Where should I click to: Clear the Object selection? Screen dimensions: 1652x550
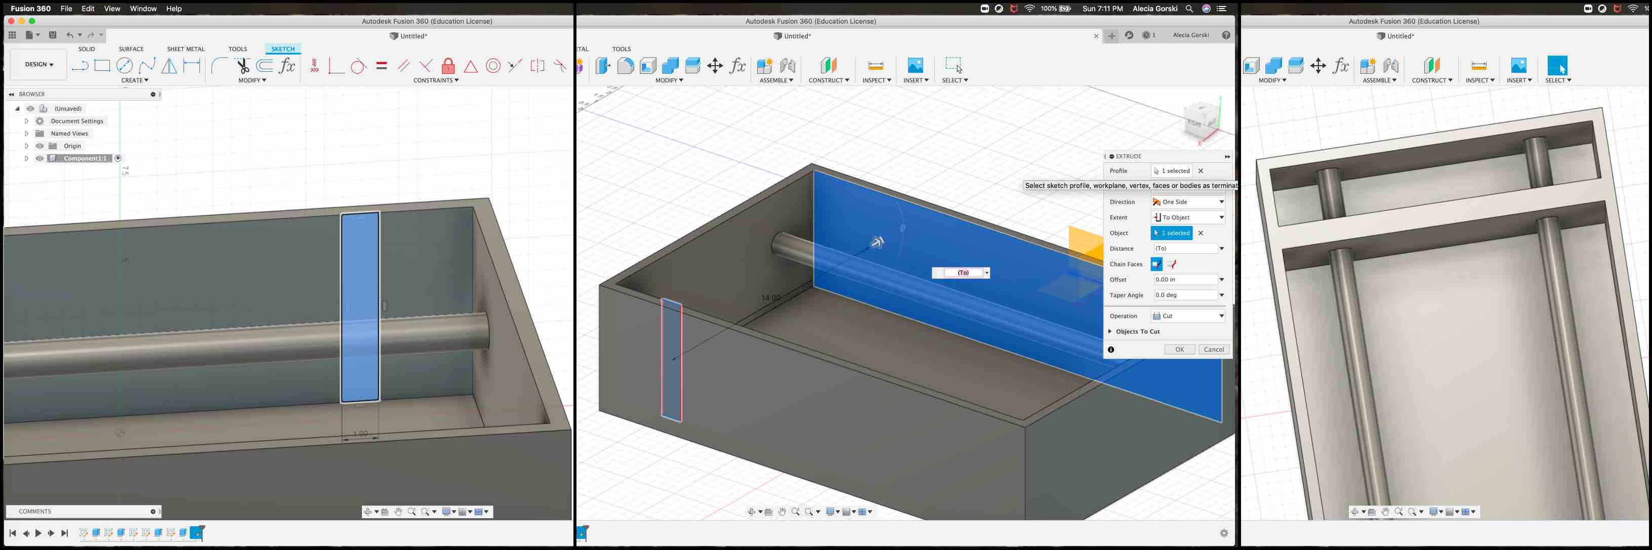(1201, 233)
